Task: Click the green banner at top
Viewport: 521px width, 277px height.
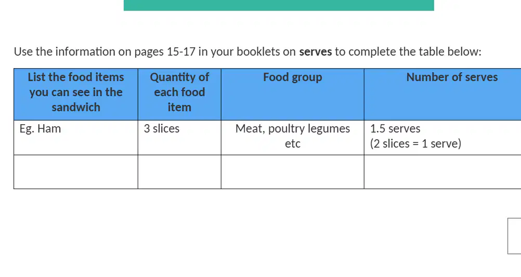Action: point(279,5)
